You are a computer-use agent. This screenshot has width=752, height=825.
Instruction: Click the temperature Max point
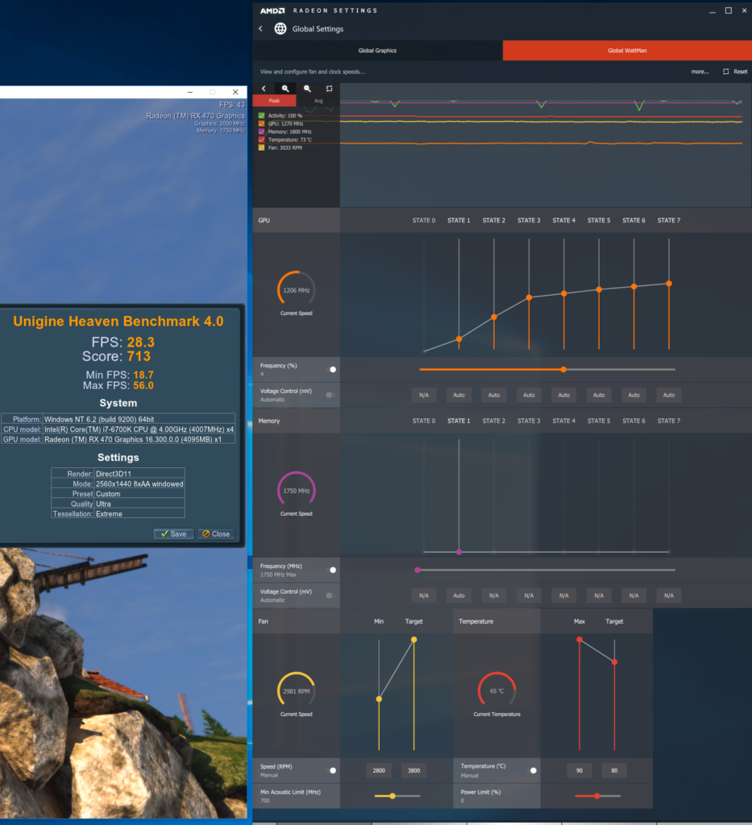[x=580, y=640]
